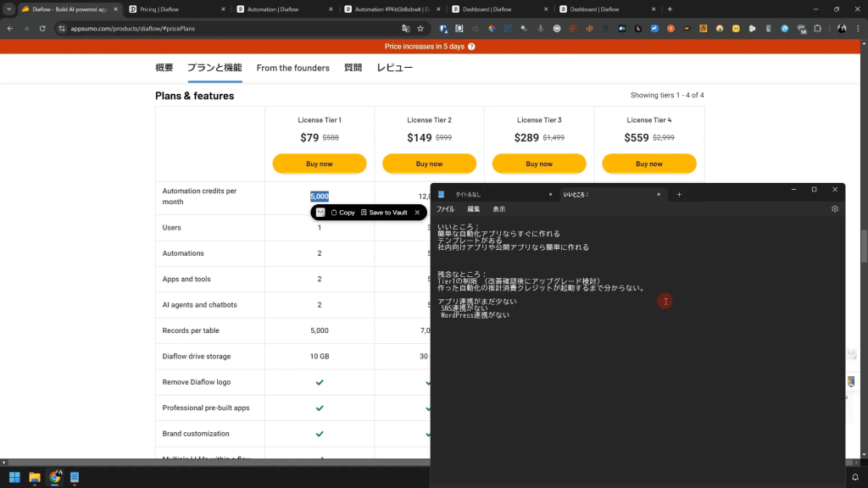Open 編集 menu in Notepad
Screen dimensions: 868x488
(x=473, y=209)
